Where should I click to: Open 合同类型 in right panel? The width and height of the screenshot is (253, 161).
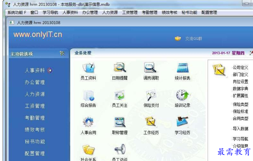tap(240, 118)
